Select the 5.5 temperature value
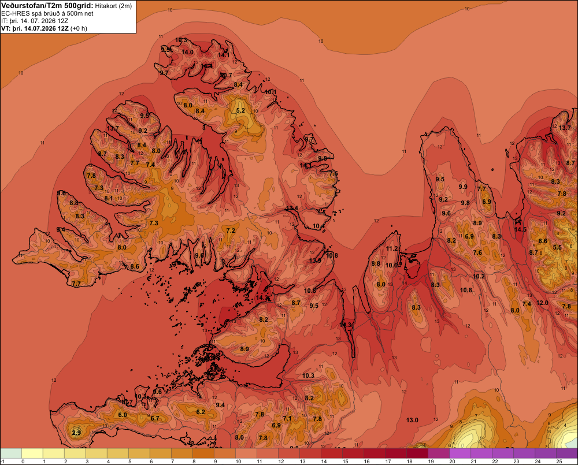The width and height of the screenshot is (578, 465). 557,248
